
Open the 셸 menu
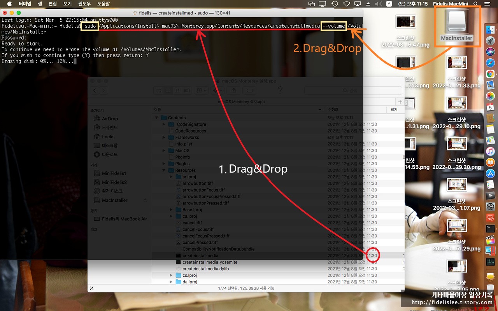coord(40,4)
